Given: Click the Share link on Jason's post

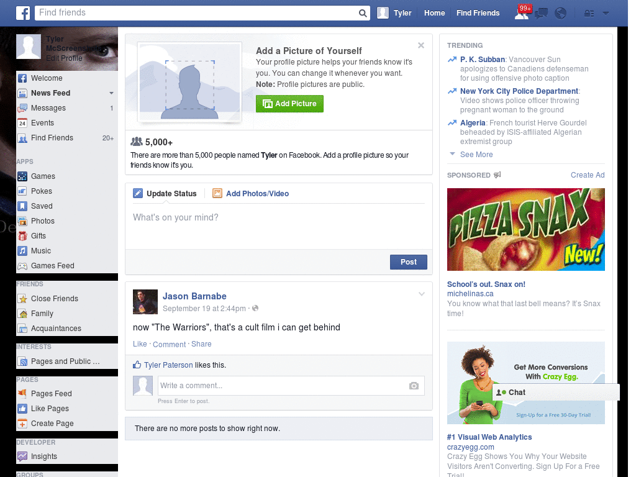Looking at the screenshot, I should click(201, 344).
